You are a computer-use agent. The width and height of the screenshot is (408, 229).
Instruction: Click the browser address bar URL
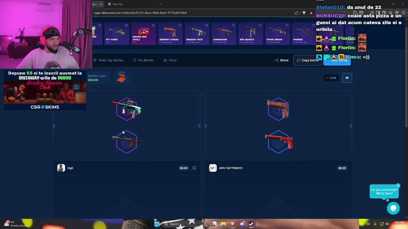140,13
